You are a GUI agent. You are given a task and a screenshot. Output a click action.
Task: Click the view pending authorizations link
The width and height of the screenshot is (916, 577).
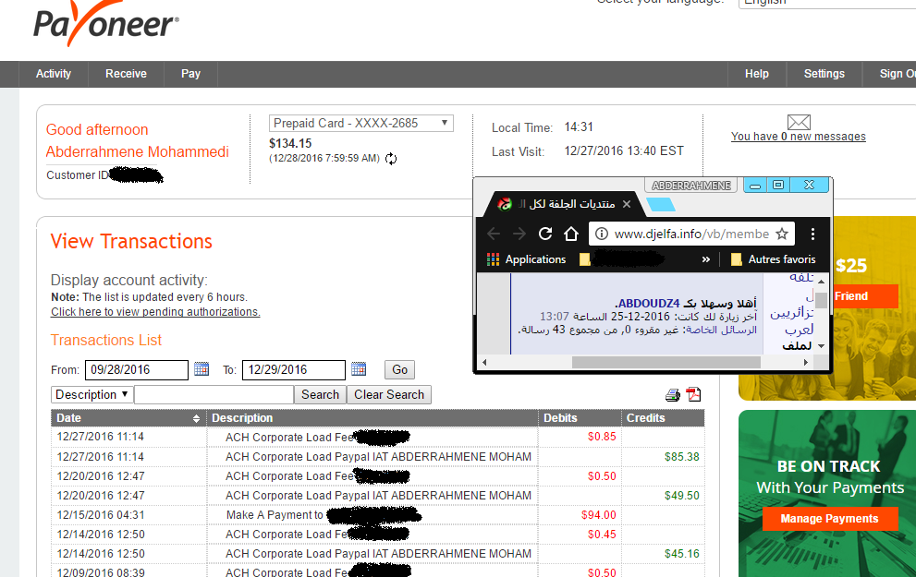pyautogui.click(x=155, y=311)
